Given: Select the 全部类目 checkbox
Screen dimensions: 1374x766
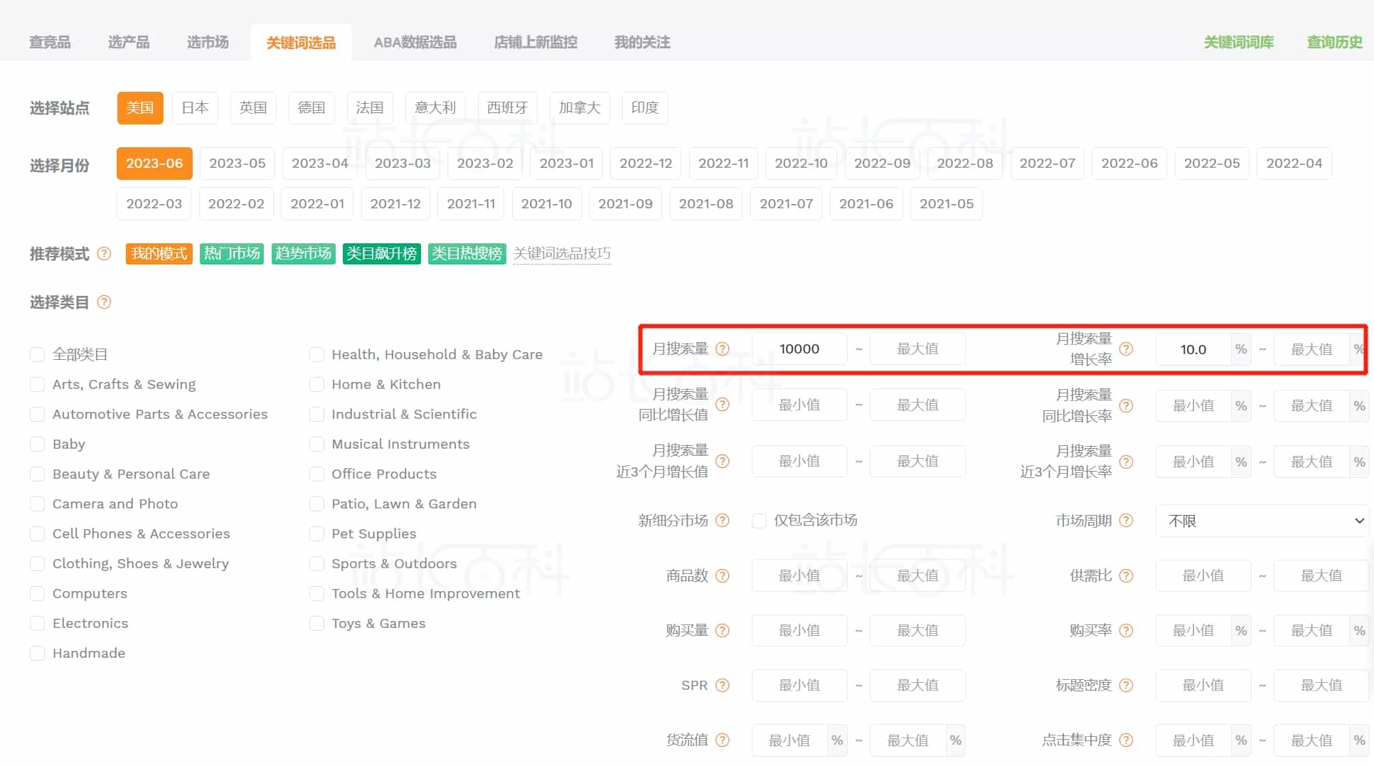Looking at the screenshot, I should [37, 353].
